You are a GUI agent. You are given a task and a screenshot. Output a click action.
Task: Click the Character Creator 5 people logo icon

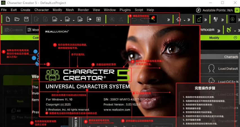point(53,75)
